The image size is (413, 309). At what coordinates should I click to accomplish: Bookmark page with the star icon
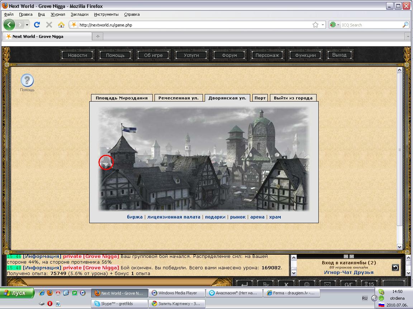315,25
